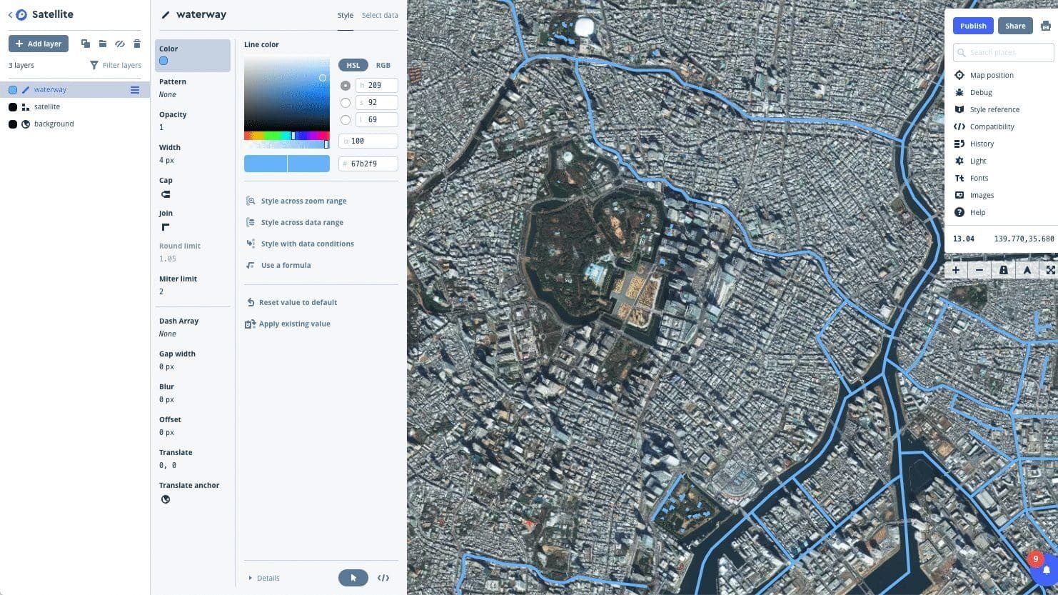Switch to the JSON code editor view
The width and height of the screenshot is (1058, 595).
pyautogui.click(x=383, y=578)
